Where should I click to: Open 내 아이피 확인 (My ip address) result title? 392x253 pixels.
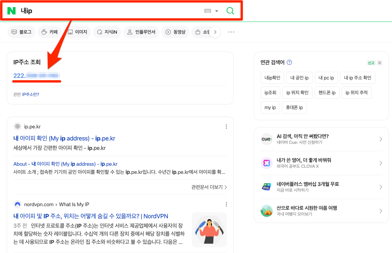pos(64,138)
